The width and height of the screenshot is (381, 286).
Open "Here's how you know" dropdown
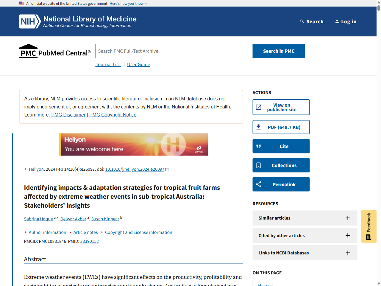tap(129, 4)
